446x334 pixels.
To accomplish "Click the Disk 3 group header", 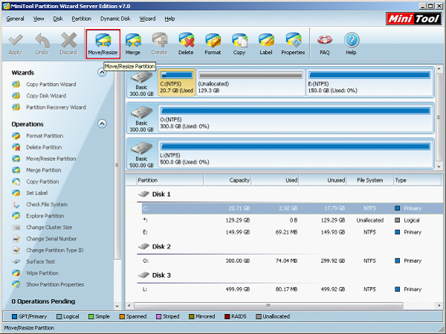I will click(x=155, y=275).
